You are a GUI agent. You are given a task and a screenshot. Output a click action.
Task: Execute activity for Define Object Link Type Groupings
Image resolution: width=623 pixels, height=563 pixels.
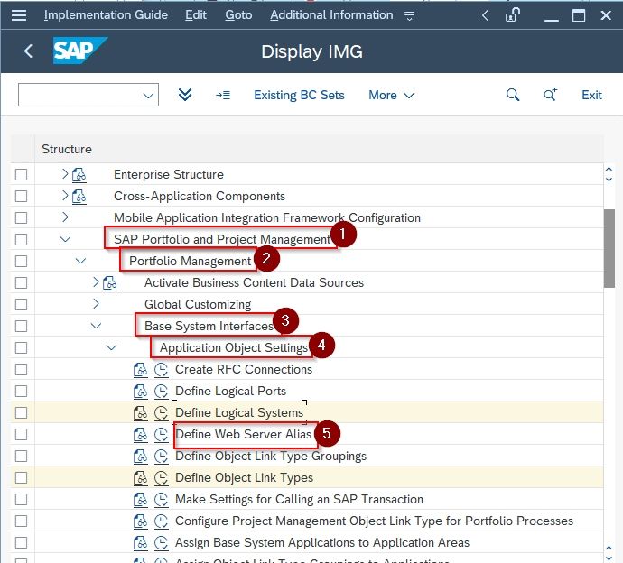[162, 457]
